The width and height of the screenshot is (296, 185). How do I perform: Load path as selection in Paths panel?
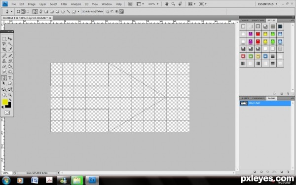pyautogui.click(x=267, y=172)
